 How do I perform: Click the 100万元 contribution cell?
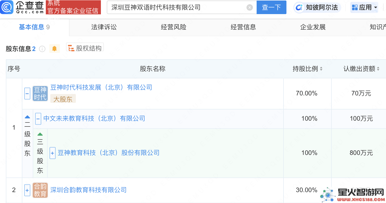[361, 119]
